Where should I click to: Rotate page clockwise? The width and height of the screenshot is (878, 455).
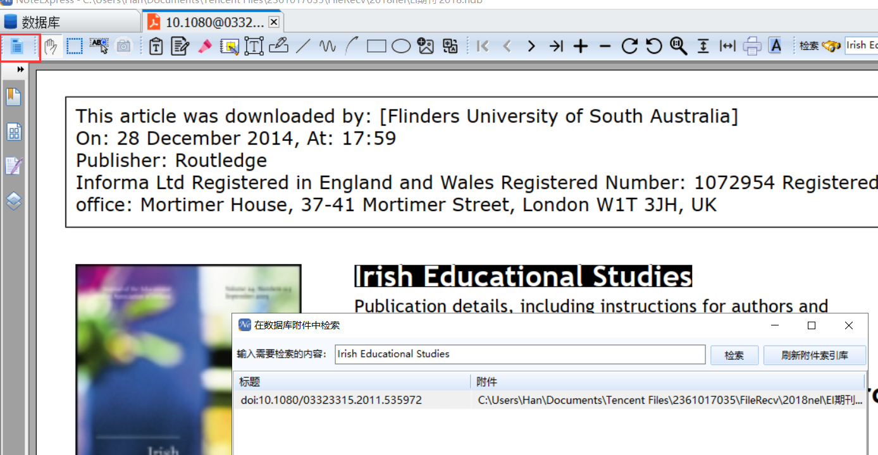(629, 46)
